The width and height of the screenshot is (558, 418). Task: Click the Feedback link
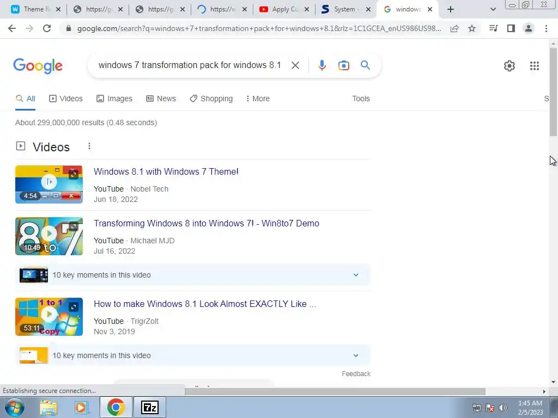[356, 373]
